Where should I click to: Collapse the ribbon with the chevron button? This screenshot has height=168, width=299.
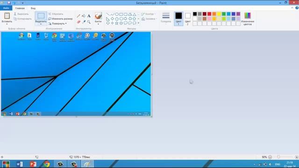[292, 8]
